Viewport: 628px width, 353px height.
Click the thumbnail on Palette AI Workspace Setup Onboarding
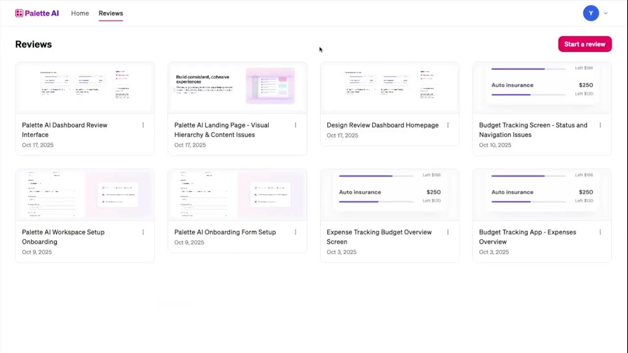click(84, 194)
